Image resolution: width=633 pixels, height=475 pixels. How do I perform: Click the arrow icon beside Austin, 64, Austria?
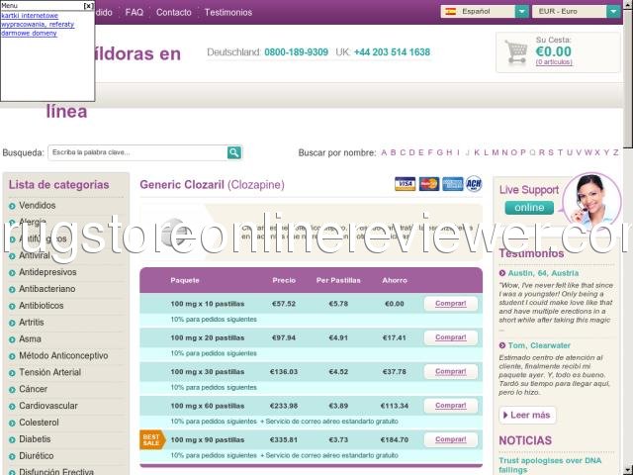click(x=502, y=273)
